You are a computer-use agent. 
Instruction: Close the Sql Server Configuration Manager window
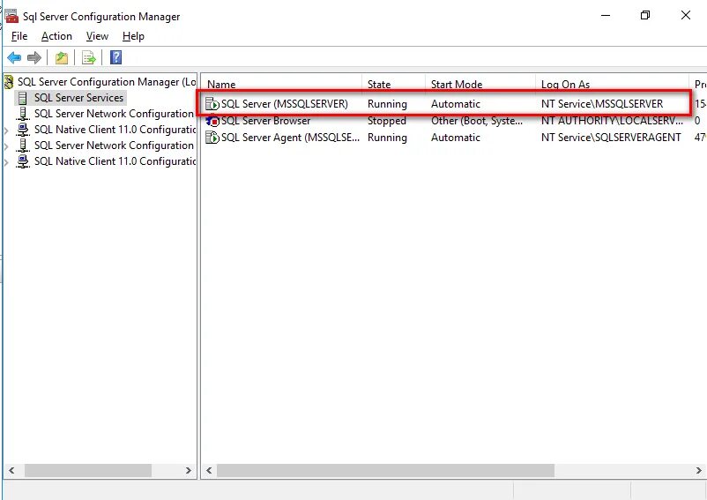(x=686, y=15)
